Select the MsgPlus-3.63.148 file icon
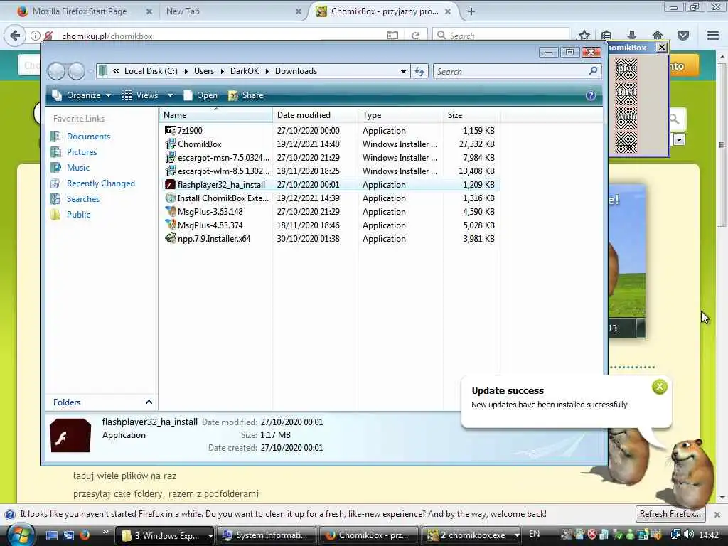728x546 pixels. tap(171, 212)
